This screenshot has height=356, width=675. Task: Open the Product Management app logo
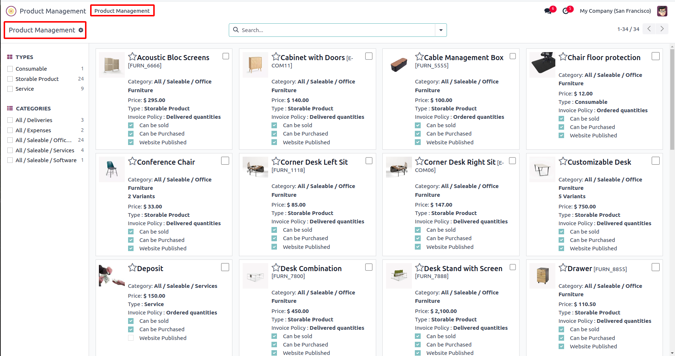tap(11, 11)
